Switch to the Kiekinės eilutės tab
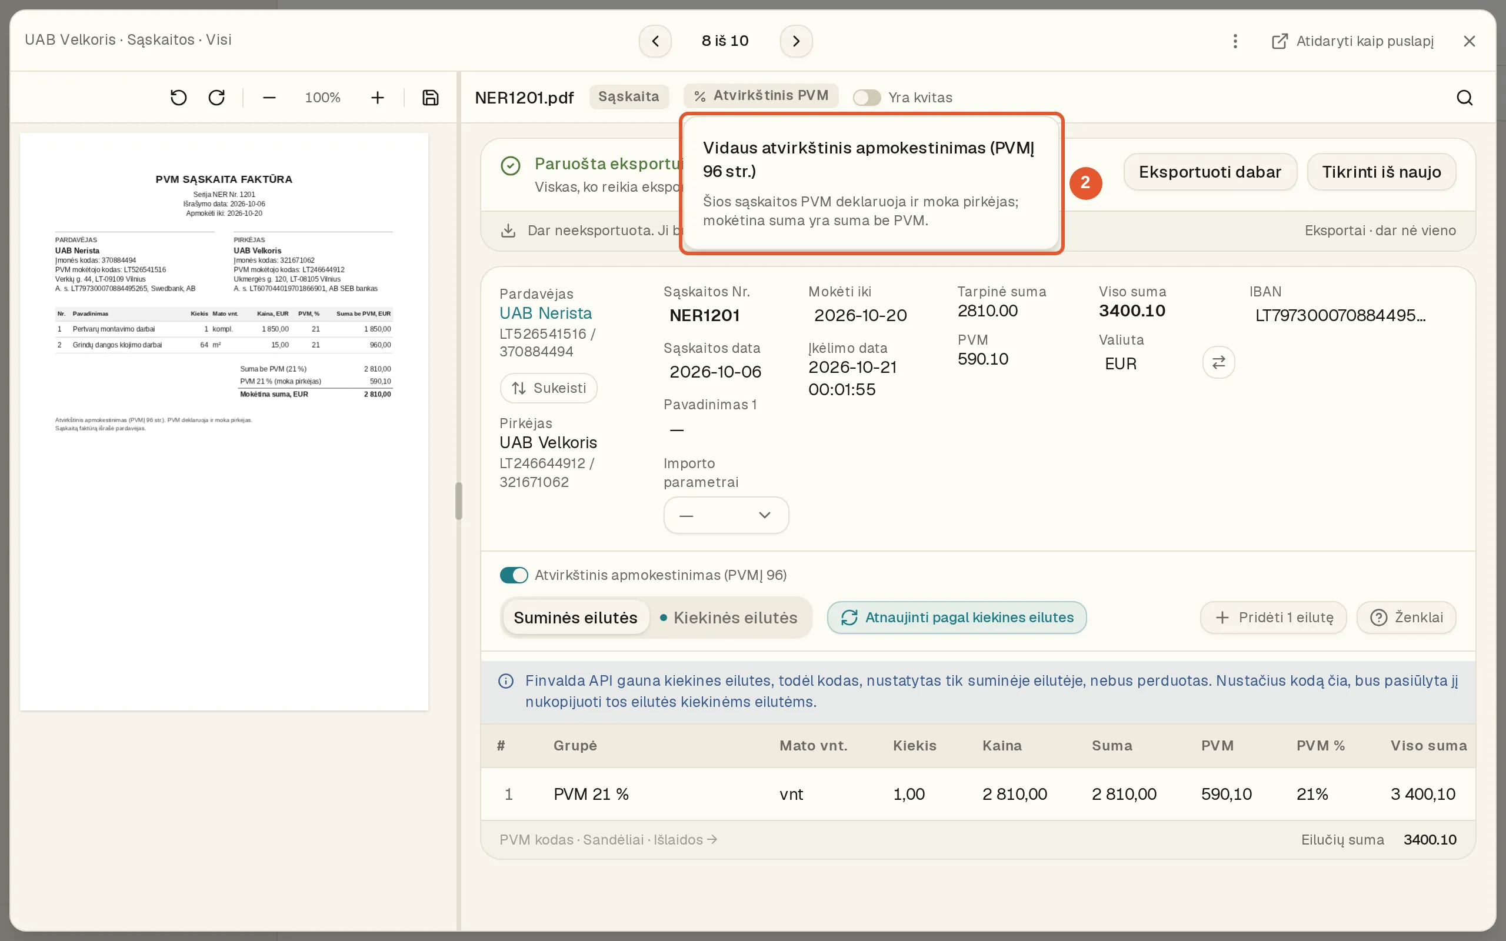This screenshot has width=1506, height=941. click(x=728, y=618)
